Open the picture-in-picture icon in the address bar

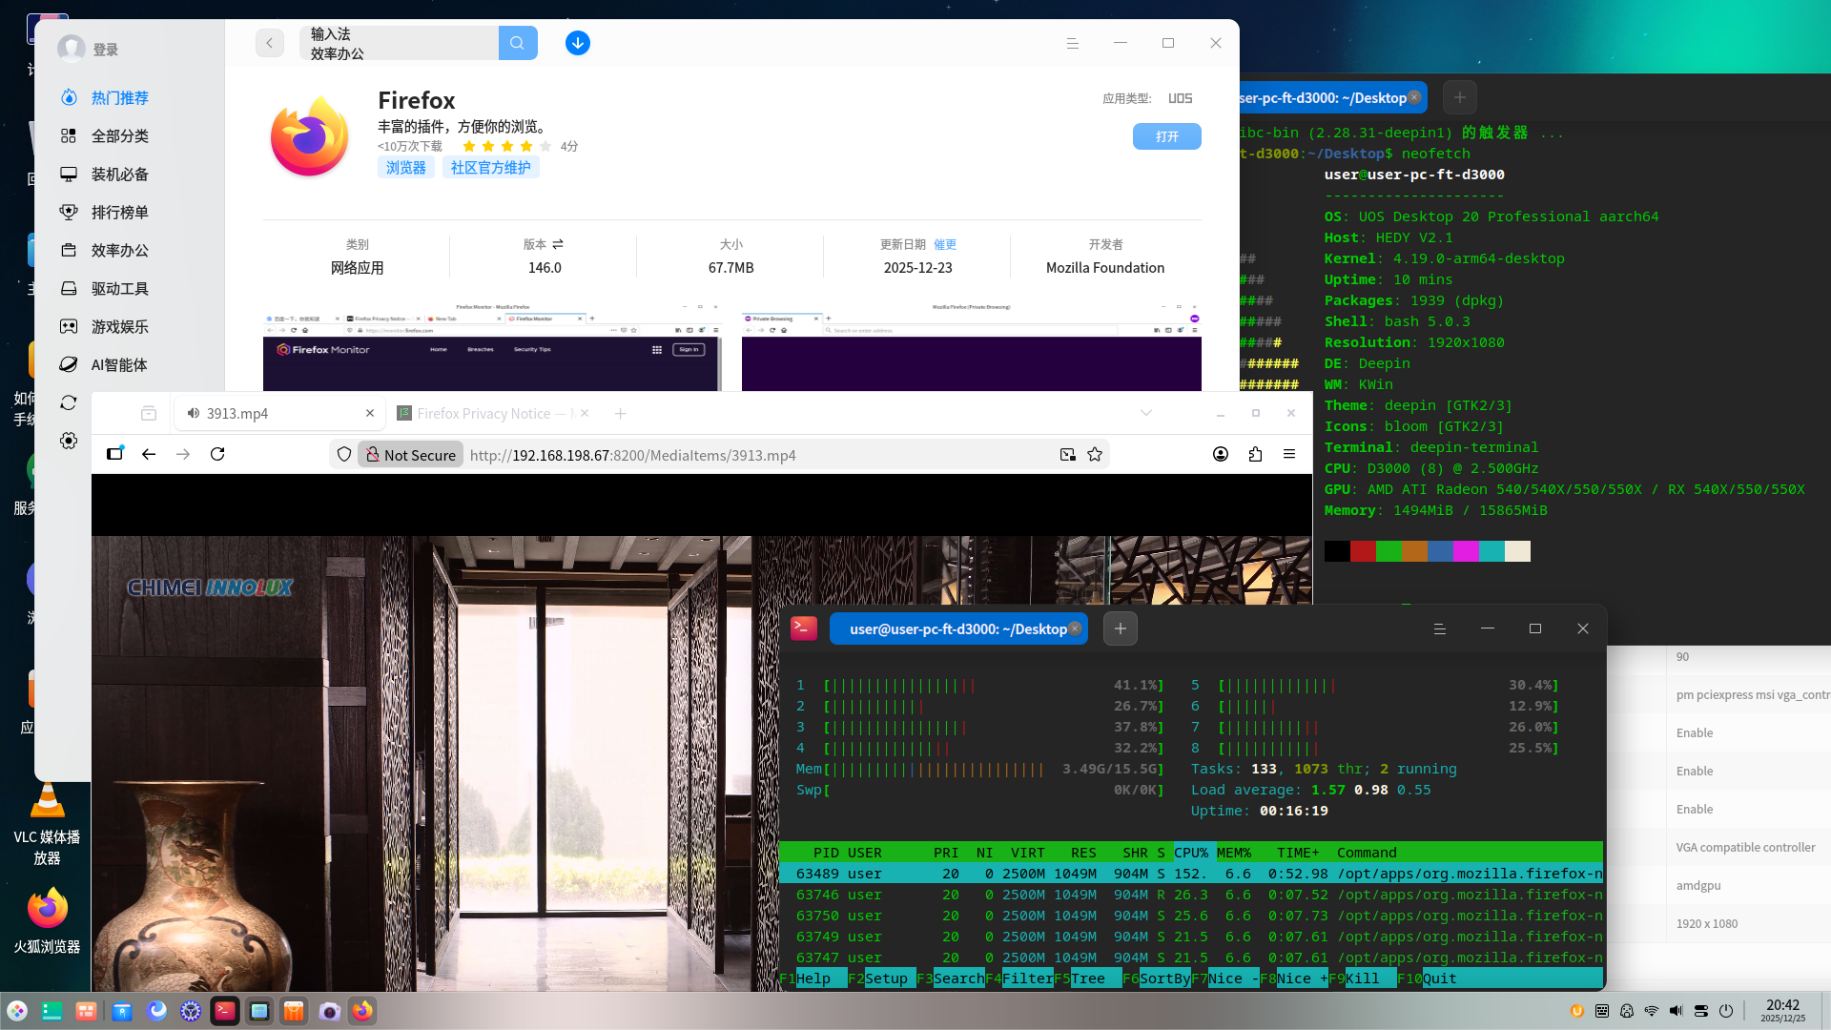tap(1068, 455)
